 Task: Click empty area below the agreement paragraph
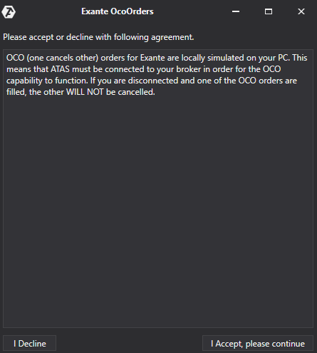coord(158,209)
